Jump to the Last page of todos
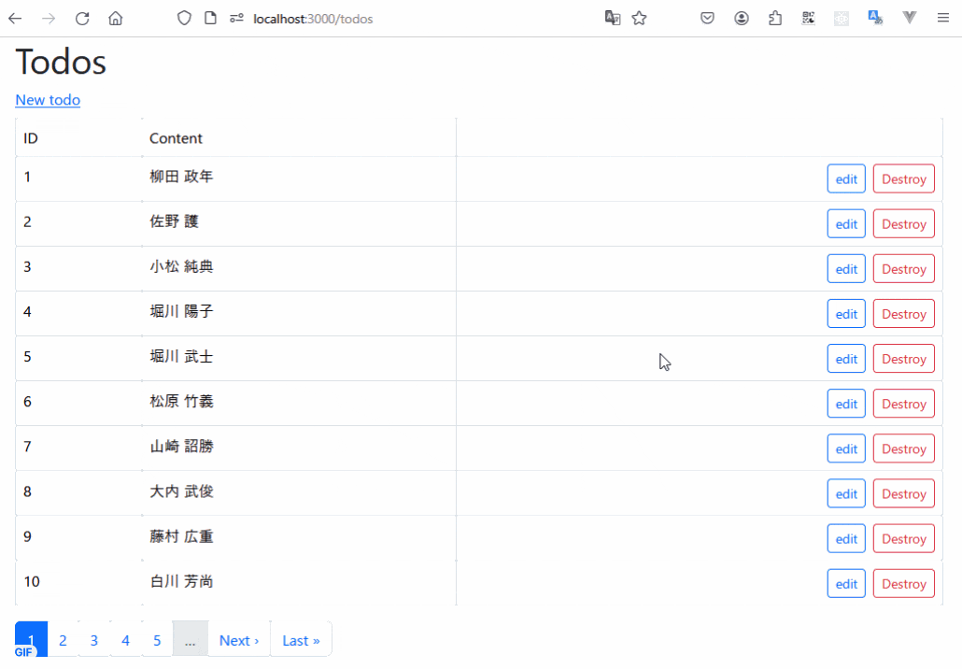This screenshot has height=669, width=962. tap(301, 640)
